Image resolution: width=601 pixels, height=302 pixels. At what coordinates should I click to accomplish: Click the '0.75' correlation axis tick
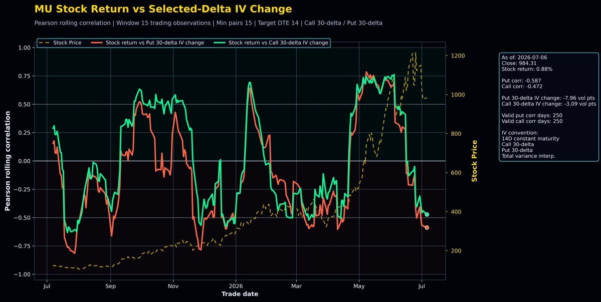[x=24, y=76]
